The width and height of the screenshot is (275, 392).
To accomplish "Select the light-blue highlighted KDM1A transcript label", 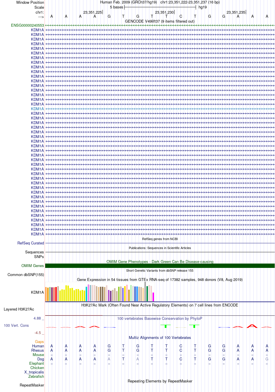I will click(x=37, y=109).
